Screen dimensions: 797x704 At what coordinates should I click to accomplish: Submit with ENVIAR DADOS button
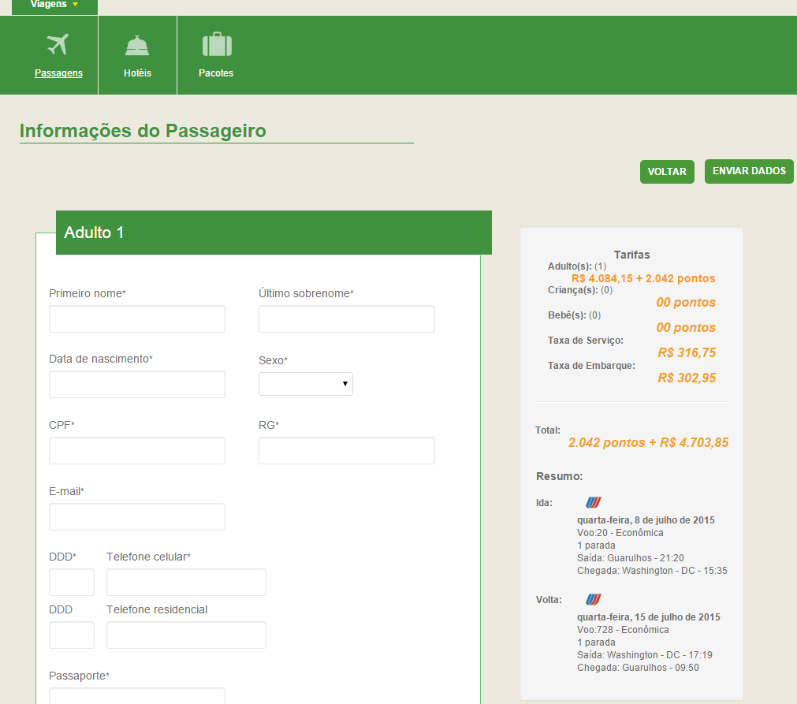pos(749,171)
